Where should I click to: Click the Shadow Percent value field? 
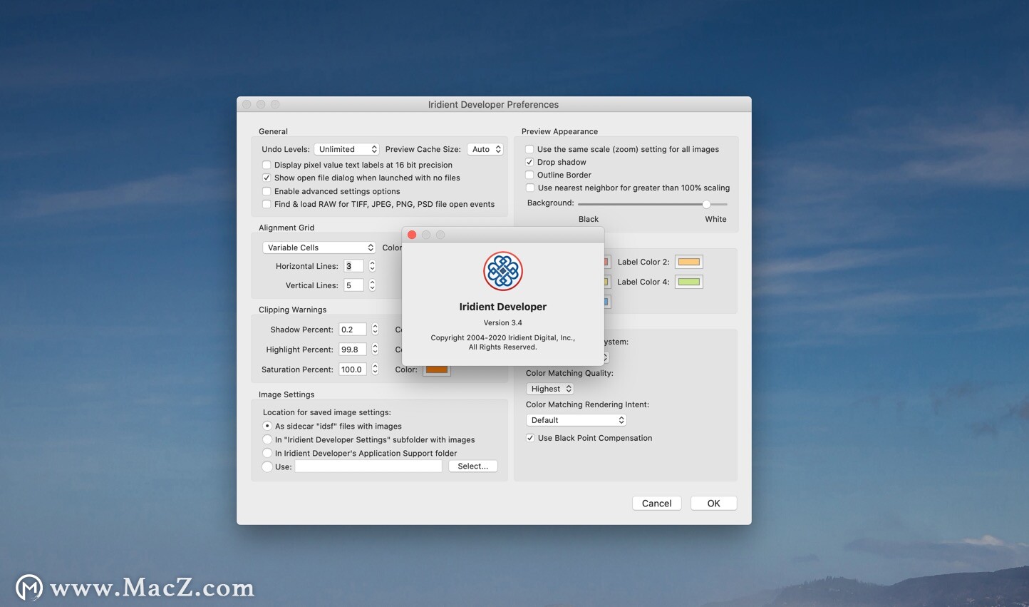pyautogui.click(x=353, y=330)
